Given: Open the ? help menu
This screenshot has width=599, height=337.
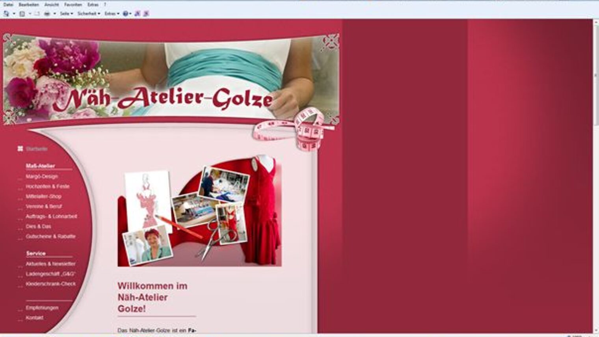Looking at the screenshot, I should [105, 5].
